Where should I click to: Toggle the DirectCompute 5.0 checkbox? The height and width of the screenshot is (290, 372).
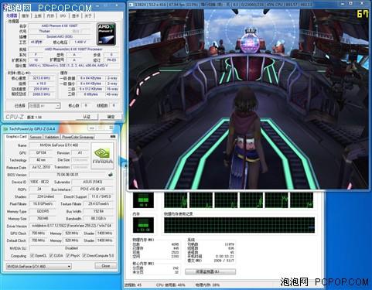point(84,256)
